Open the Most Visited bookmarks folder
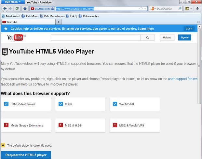This screenshot has height=159, width=202. pos(11,16)
